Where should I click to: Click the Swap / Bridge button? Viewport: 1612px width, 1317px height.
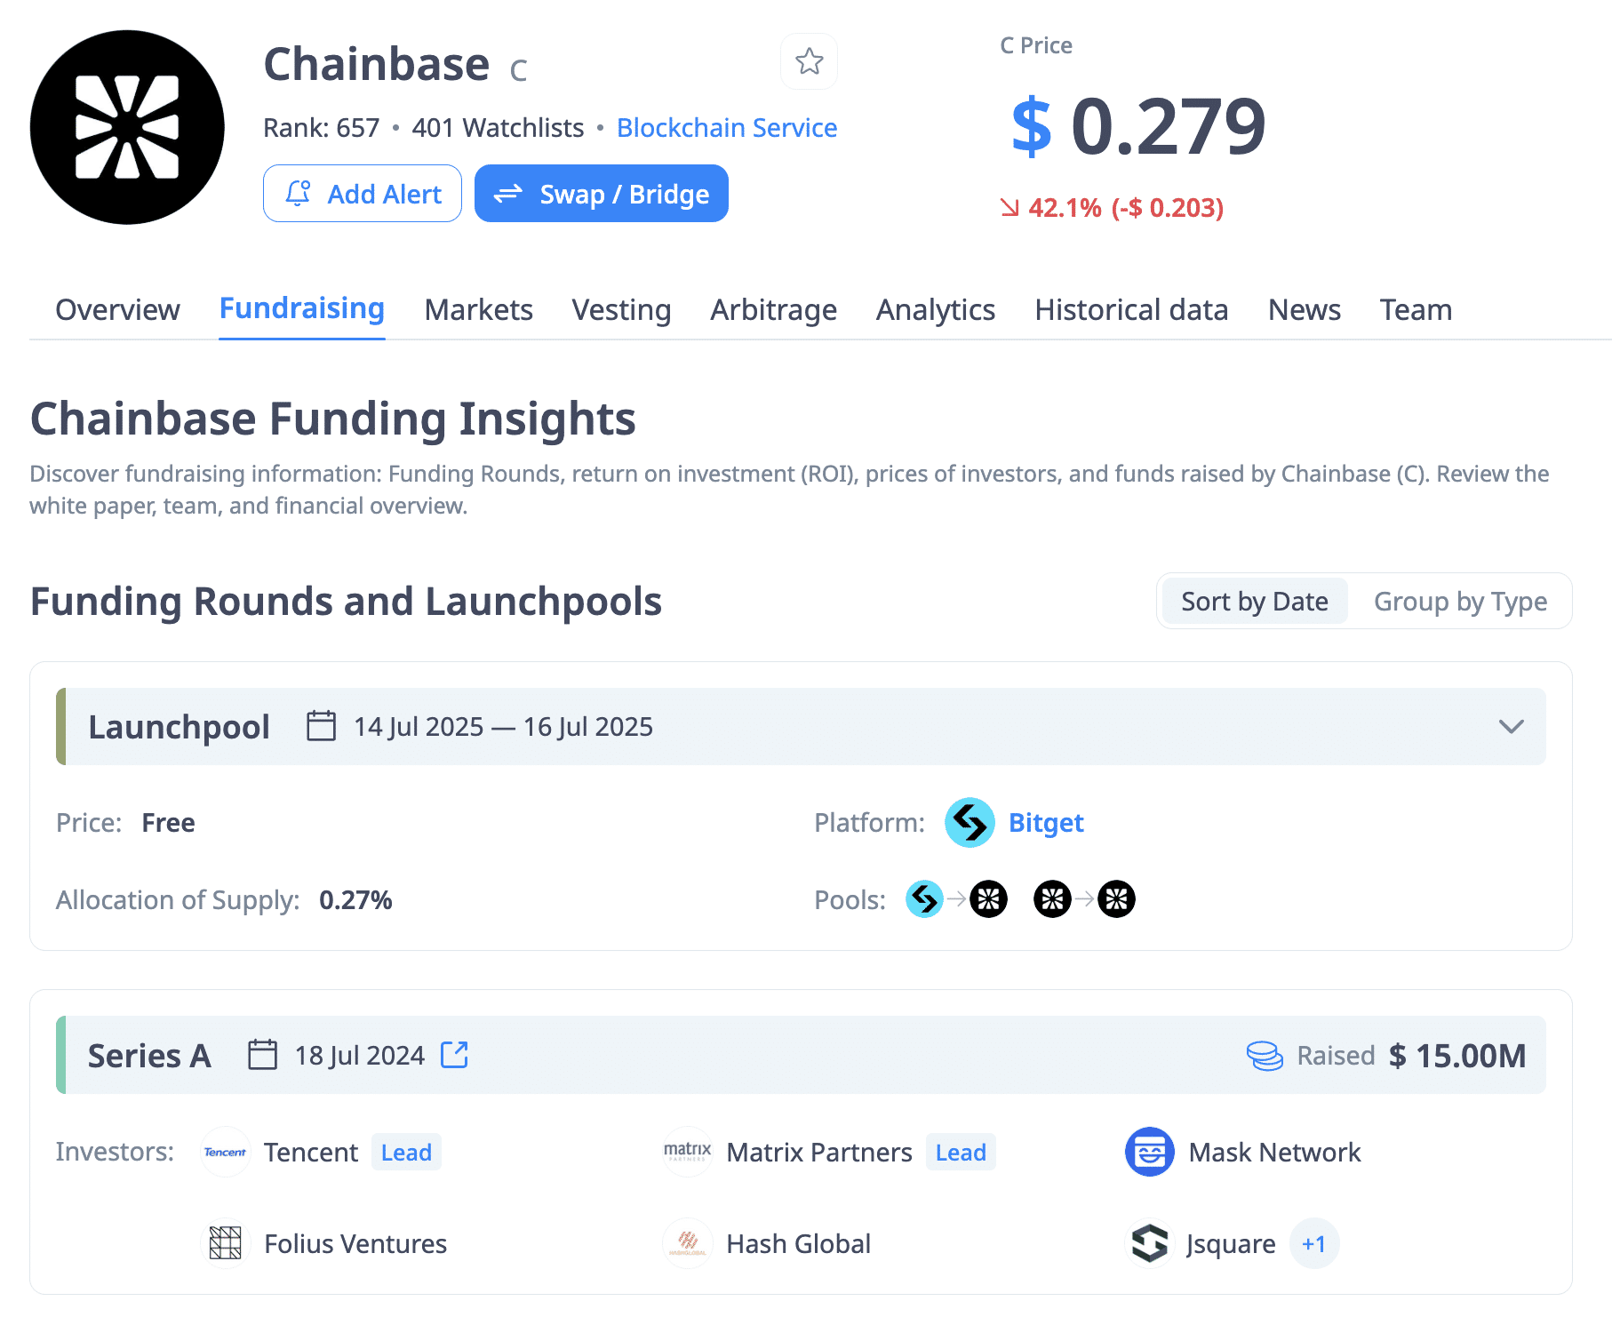602,194
